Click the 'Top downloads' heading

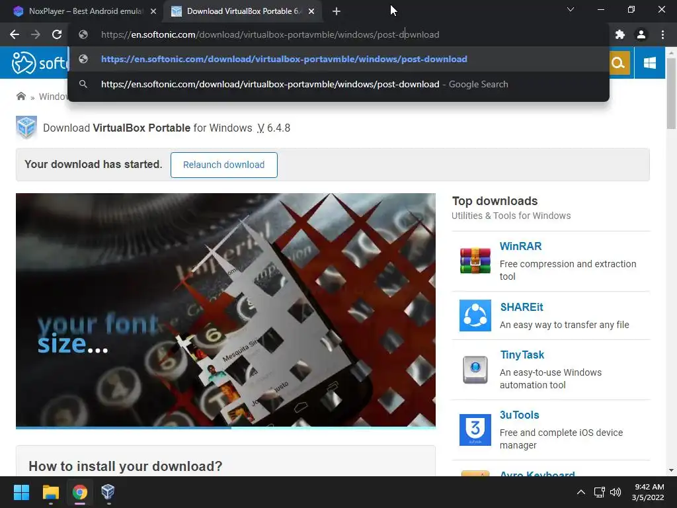pos(495,201)
